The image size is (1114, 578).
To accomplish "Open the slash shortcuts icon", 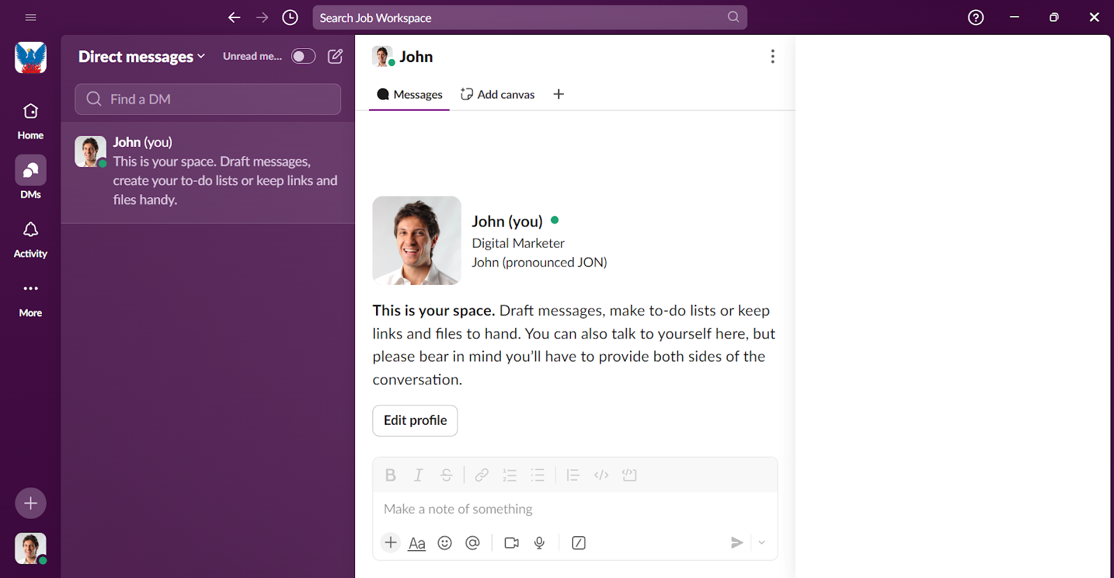I will [x=579, y=542].
